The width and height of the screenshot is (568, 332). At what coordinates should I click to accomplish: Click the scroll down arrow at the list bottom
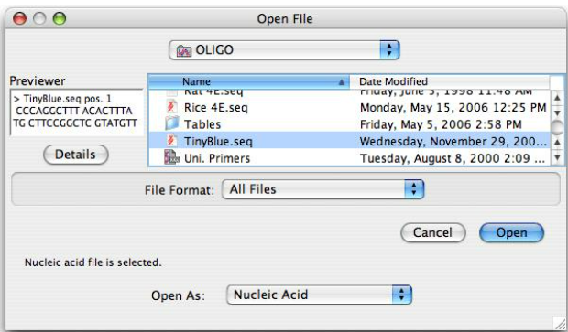pos(558,157)
